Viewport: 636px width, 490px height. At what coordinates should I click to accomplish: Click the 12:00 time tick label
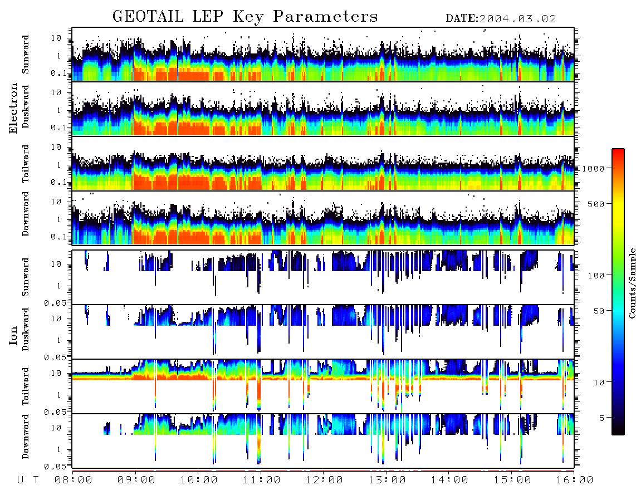pyautogui.click(x=325, y=480)
